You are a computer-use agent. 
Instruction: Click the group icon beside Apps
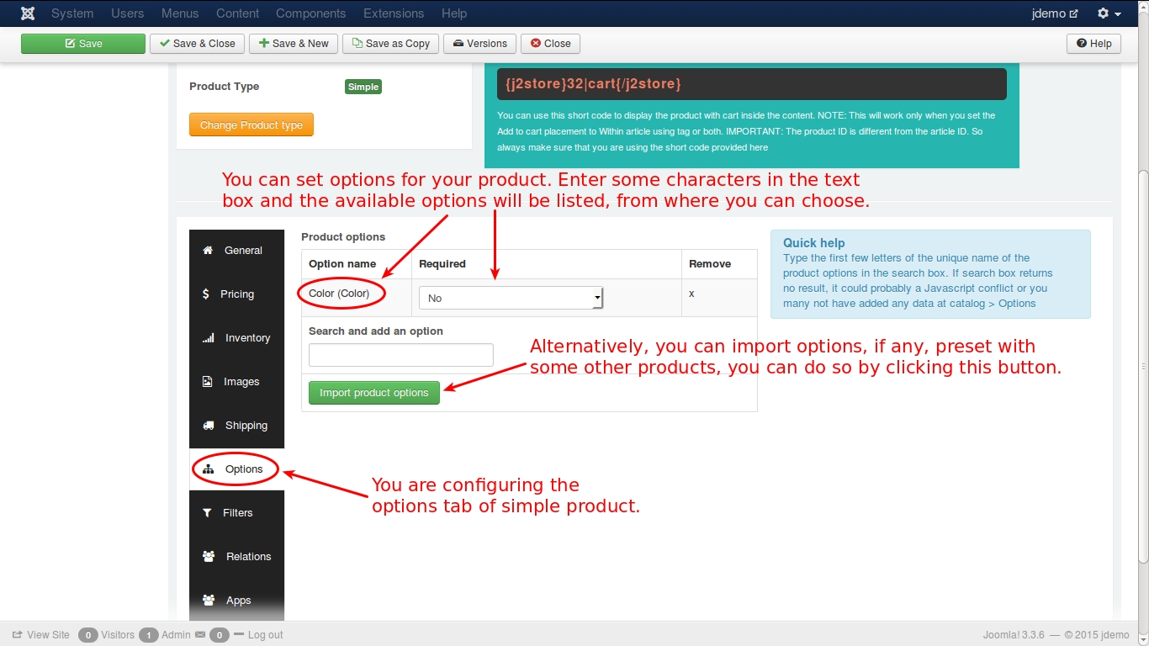click(209, 600)
